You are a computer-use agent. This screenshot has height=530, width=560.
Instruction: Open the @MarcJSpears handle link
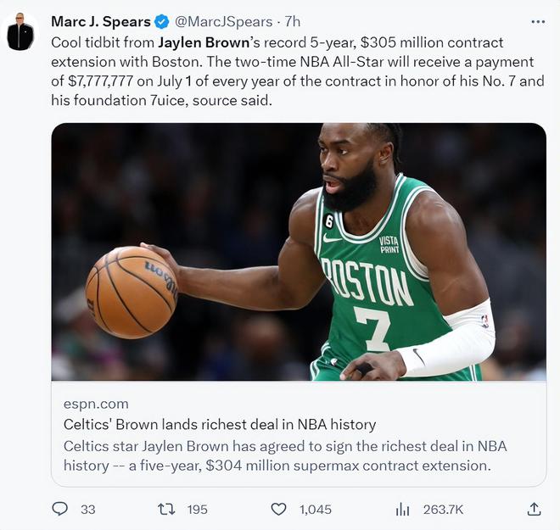223,22
